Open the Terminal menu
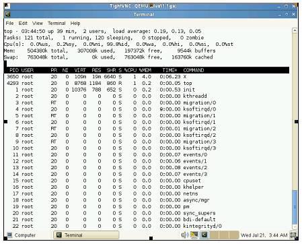 click(56, 23)
